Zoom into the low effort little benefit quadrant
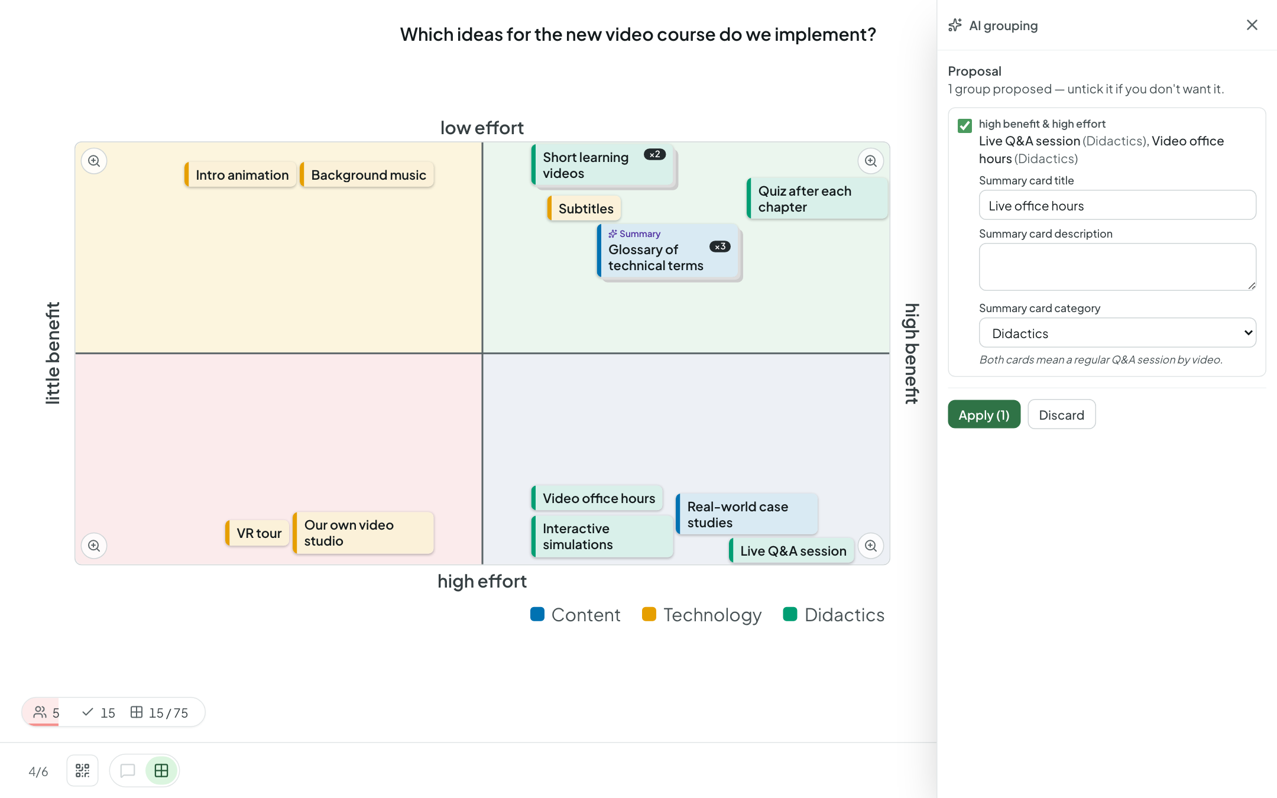This screenshot has height=798, width=1277. tap(94, 161)
